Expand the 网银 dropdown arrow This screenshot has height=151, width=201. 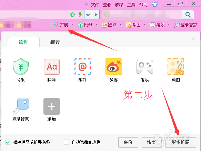pyautogui.click(x=97, y=25)
